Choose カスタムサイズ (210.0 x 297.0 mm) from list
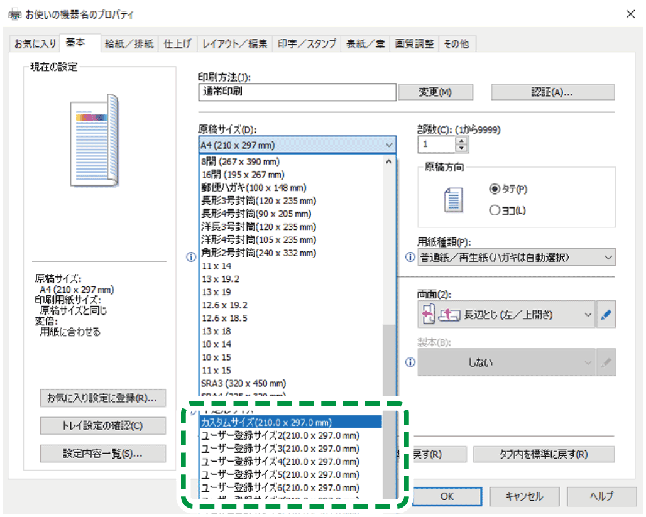 click(x=290, y=422)
